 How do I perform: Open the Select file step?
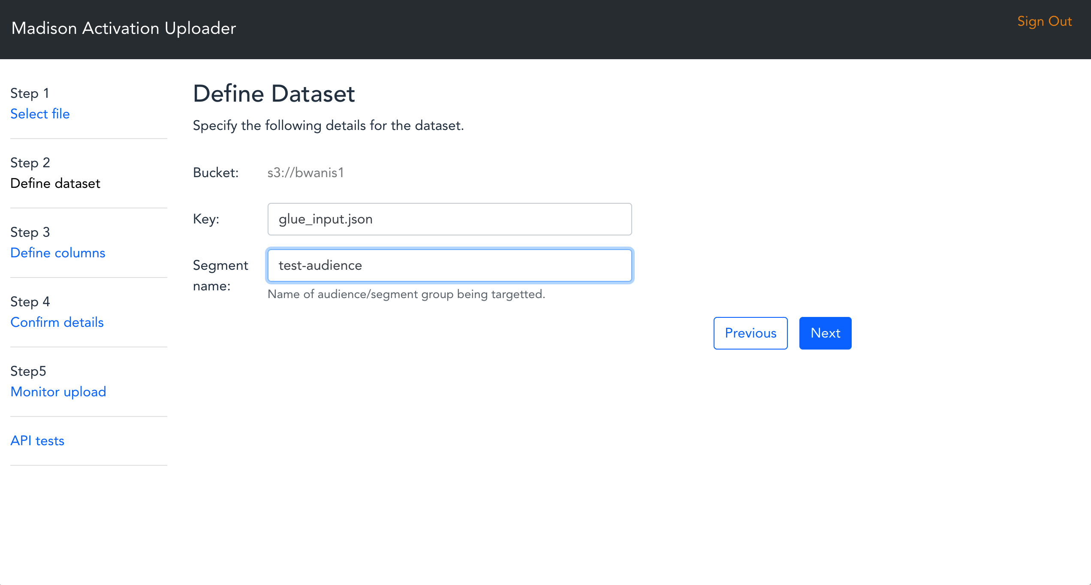(40, 114)
